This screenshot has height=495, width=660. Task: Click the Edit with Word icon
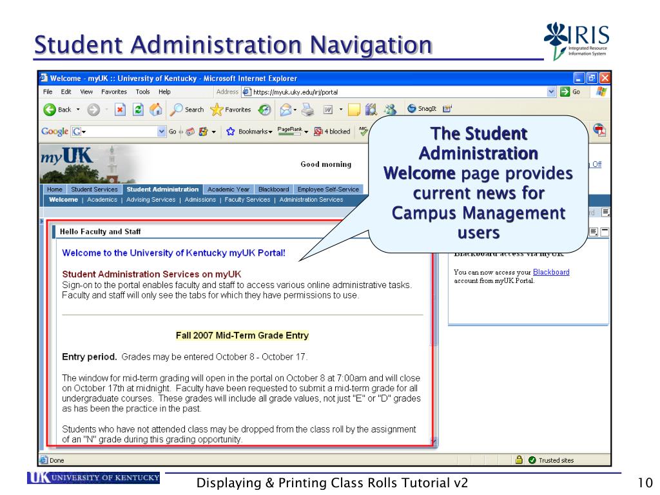tap(328, 110)
